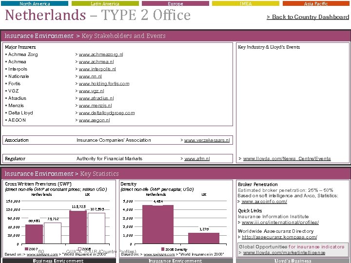Select the 'Nationale' insurer name

tap(19, 76)
